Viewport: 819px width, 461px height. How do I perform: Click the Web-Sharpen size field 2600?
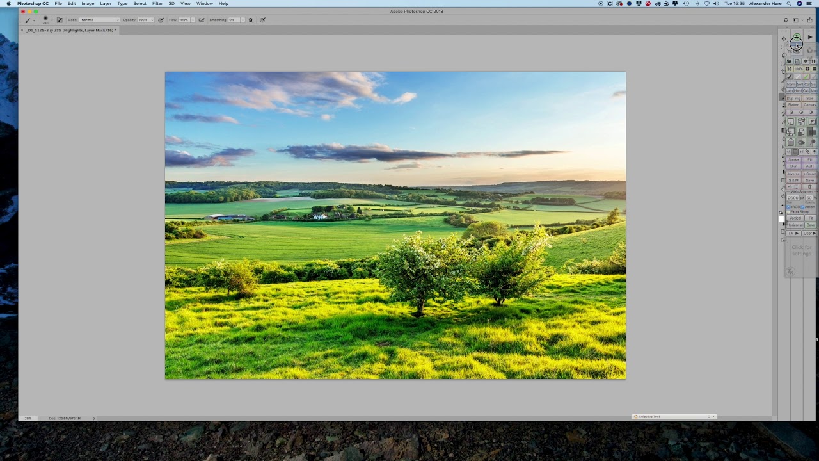pyautogui.click(x=793, y=198)
